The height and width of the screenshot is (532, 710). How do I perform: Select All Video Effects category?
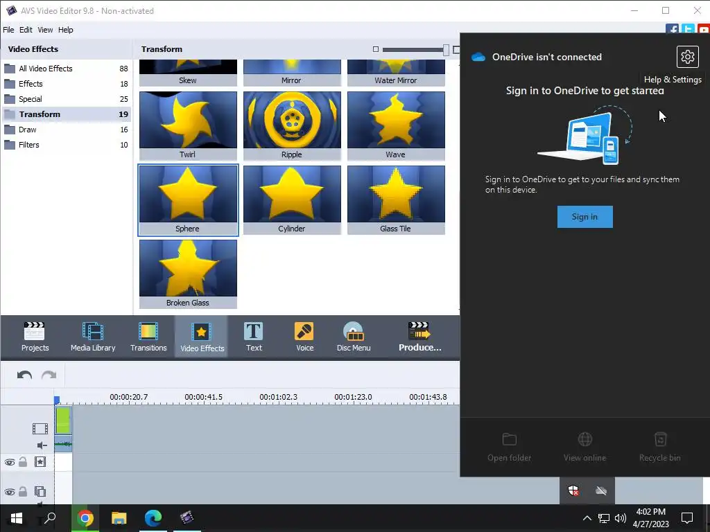coord(66,69)
